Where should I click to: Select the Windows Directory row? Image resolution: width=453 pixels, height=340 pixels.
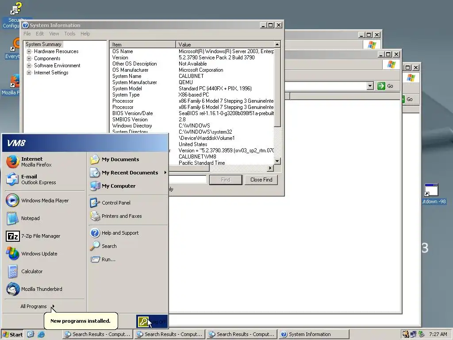tap(192, 126)
